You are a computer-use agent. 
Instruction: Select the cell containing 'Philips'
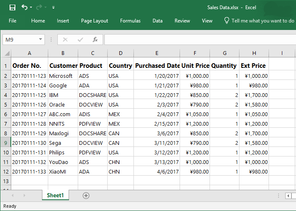(x=63, y=152)
